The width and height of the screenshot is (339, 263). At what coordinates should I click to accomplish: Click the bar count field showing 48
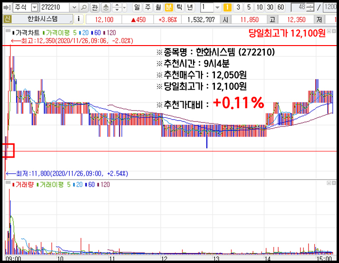click(x=299, y=8)
